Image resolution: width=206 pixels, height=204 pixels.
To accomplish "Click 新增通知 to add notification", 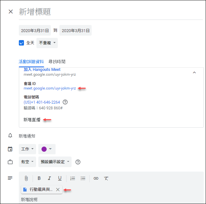I will point(27,136).
